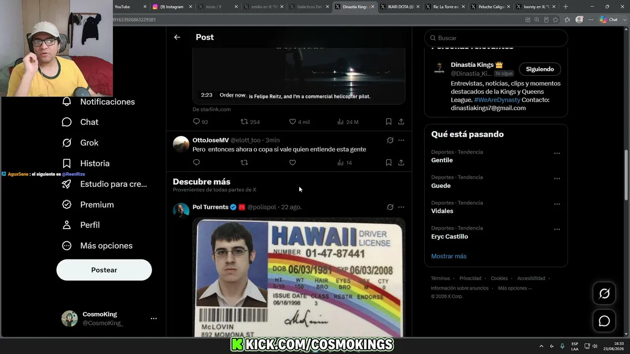Screen dimensions: 630x354
Task: Click the Buscar search field
Action: click(x=496, y=38)
